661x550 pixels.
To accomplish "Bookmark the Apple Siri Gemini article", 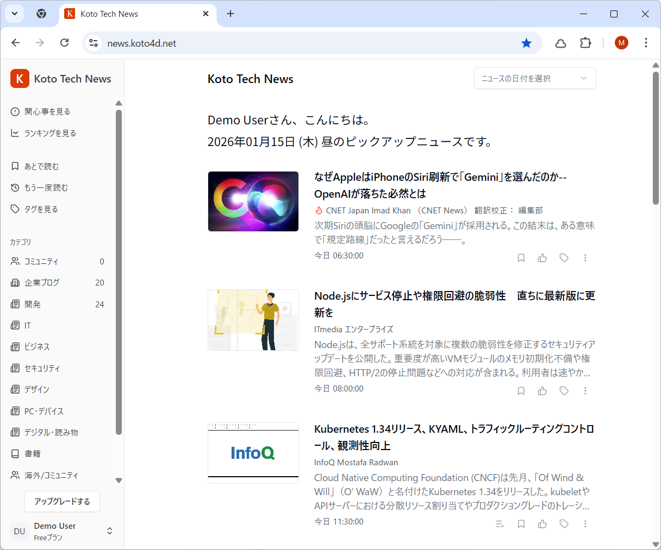I will 521,258.
